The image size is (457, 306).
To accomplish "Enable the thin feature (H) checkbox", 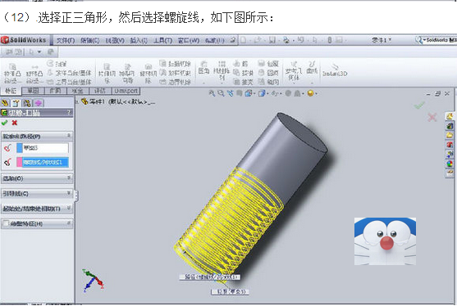I will 6,223.
